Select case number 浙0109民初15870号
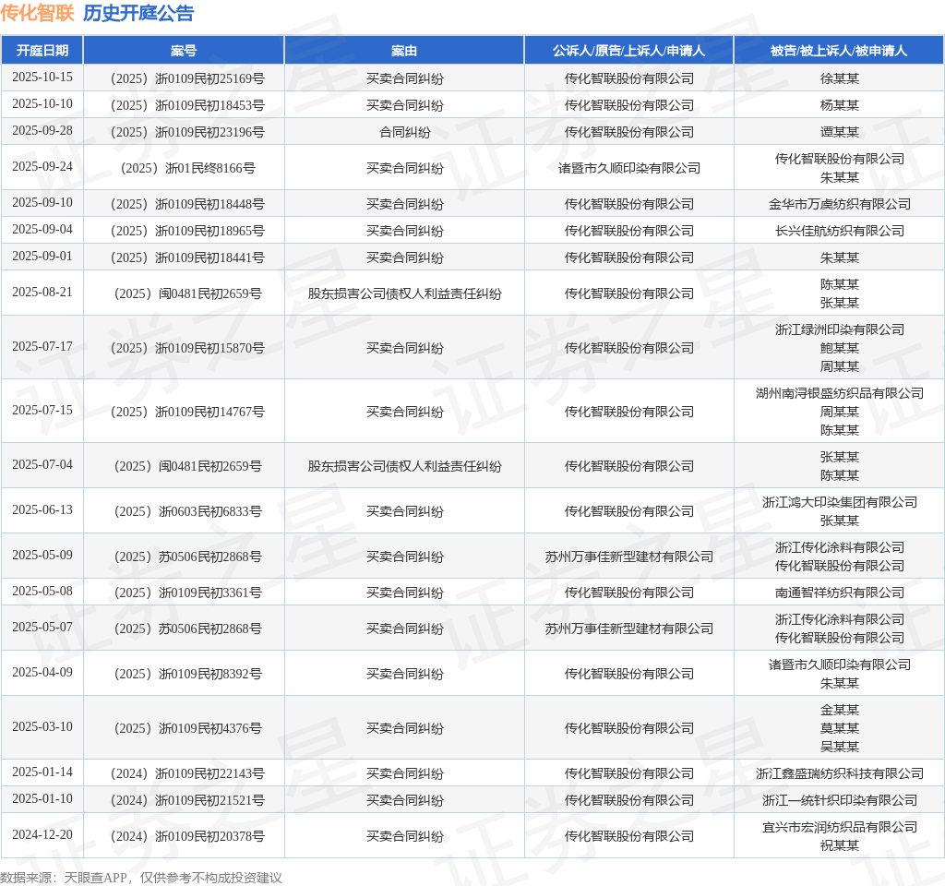Image resolution: width=945 pixels, height=886 pixels. 187,348
